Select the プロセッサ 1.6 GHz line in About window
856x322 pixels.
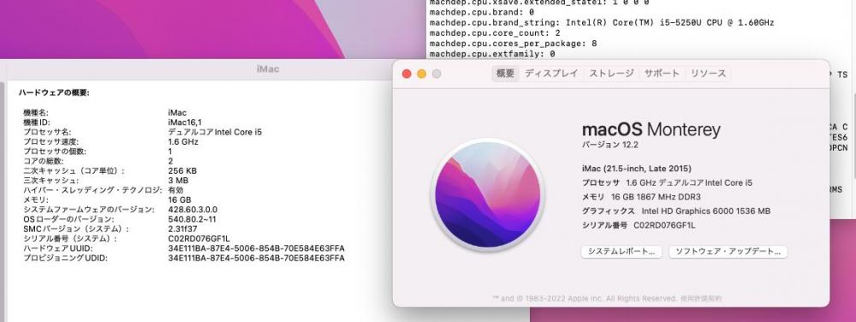coord(667,182)
